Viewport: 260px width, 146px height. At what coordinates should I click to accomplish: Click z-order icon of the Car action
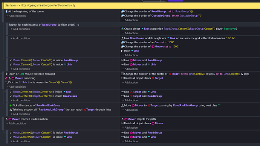click(122, 43)
